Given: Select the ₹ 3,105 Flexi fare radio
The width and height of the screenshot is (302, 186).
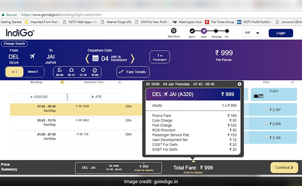Looking at the screenshot, I should point(267,138).
